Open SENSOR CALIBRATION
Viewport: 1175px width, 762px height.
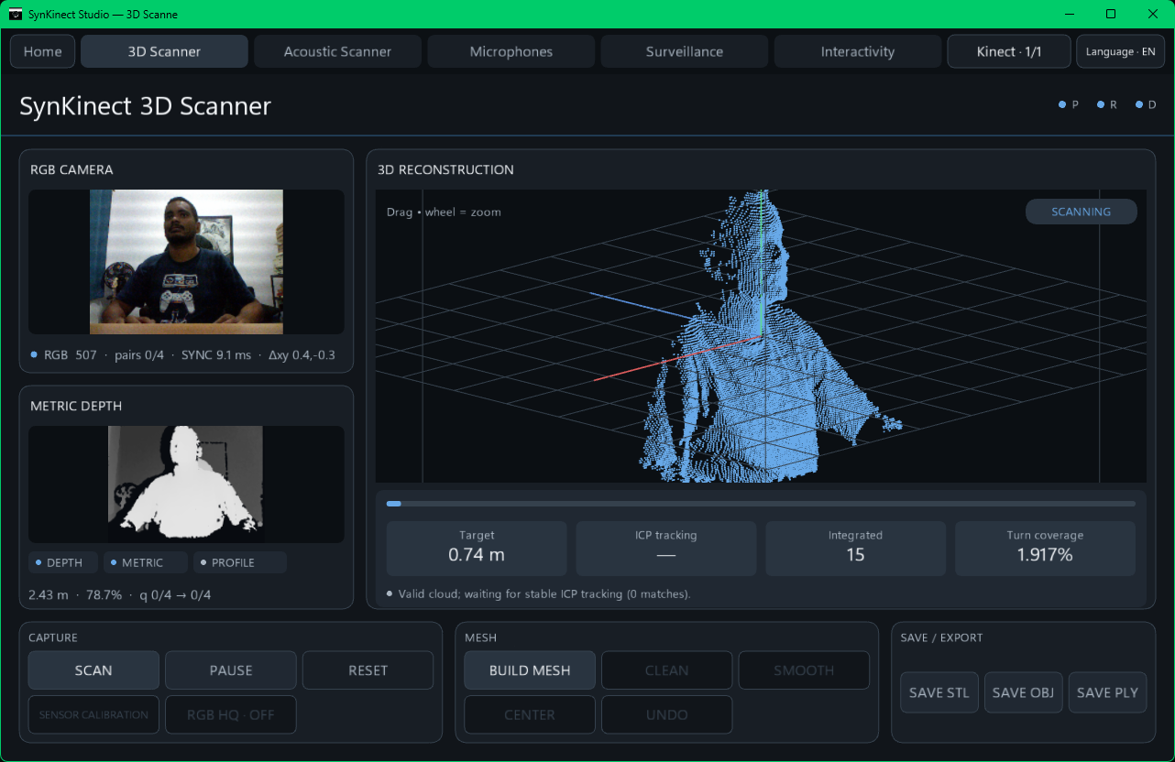tap(93, 714)
